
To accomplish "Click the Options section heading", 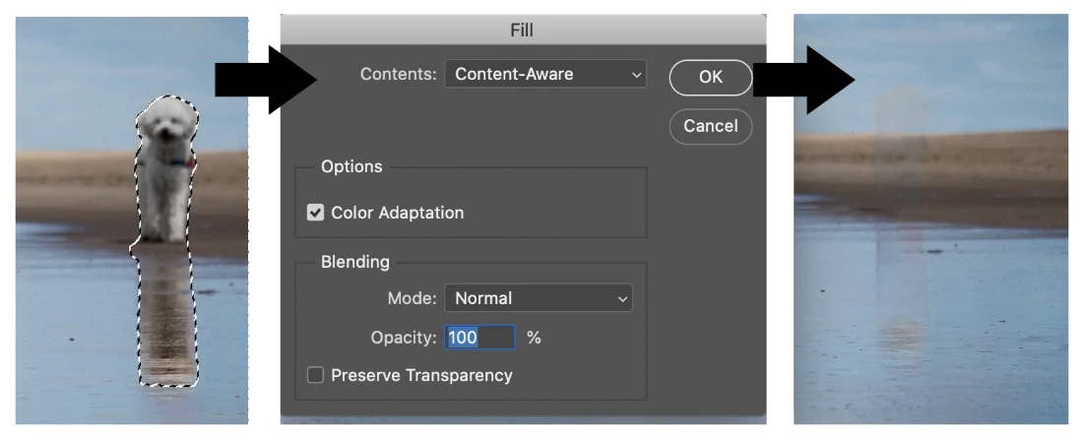I will [x=351, y=166].
